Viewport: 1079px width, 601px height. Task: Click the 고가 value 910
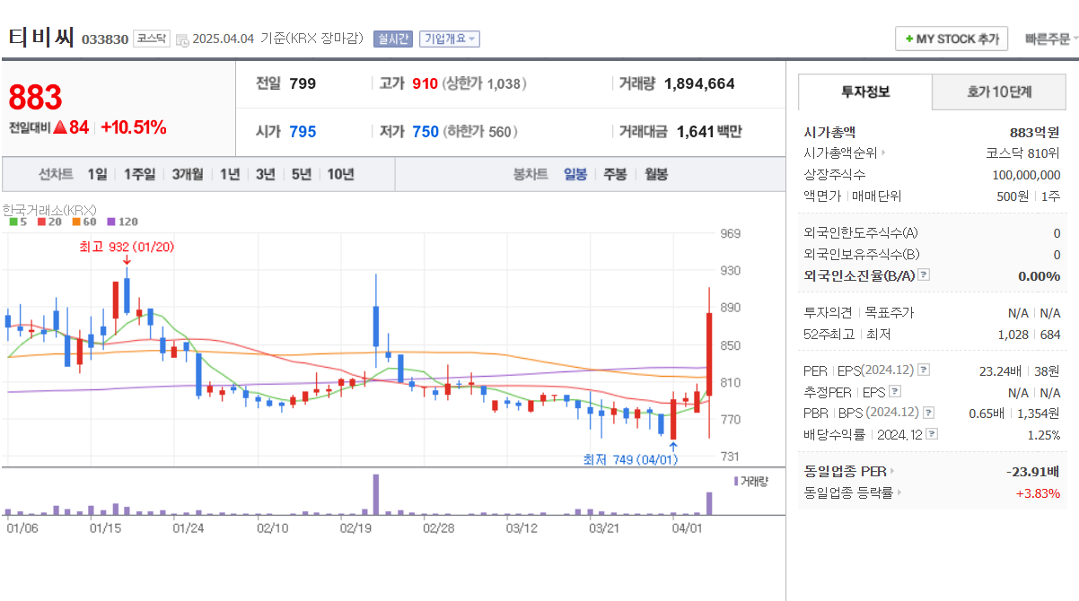point(425,83)
